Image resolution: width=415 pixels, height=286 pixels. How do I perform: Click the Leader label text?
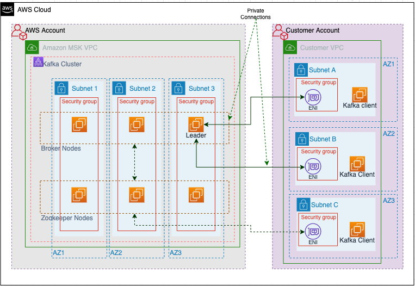(x=196, y=135)
